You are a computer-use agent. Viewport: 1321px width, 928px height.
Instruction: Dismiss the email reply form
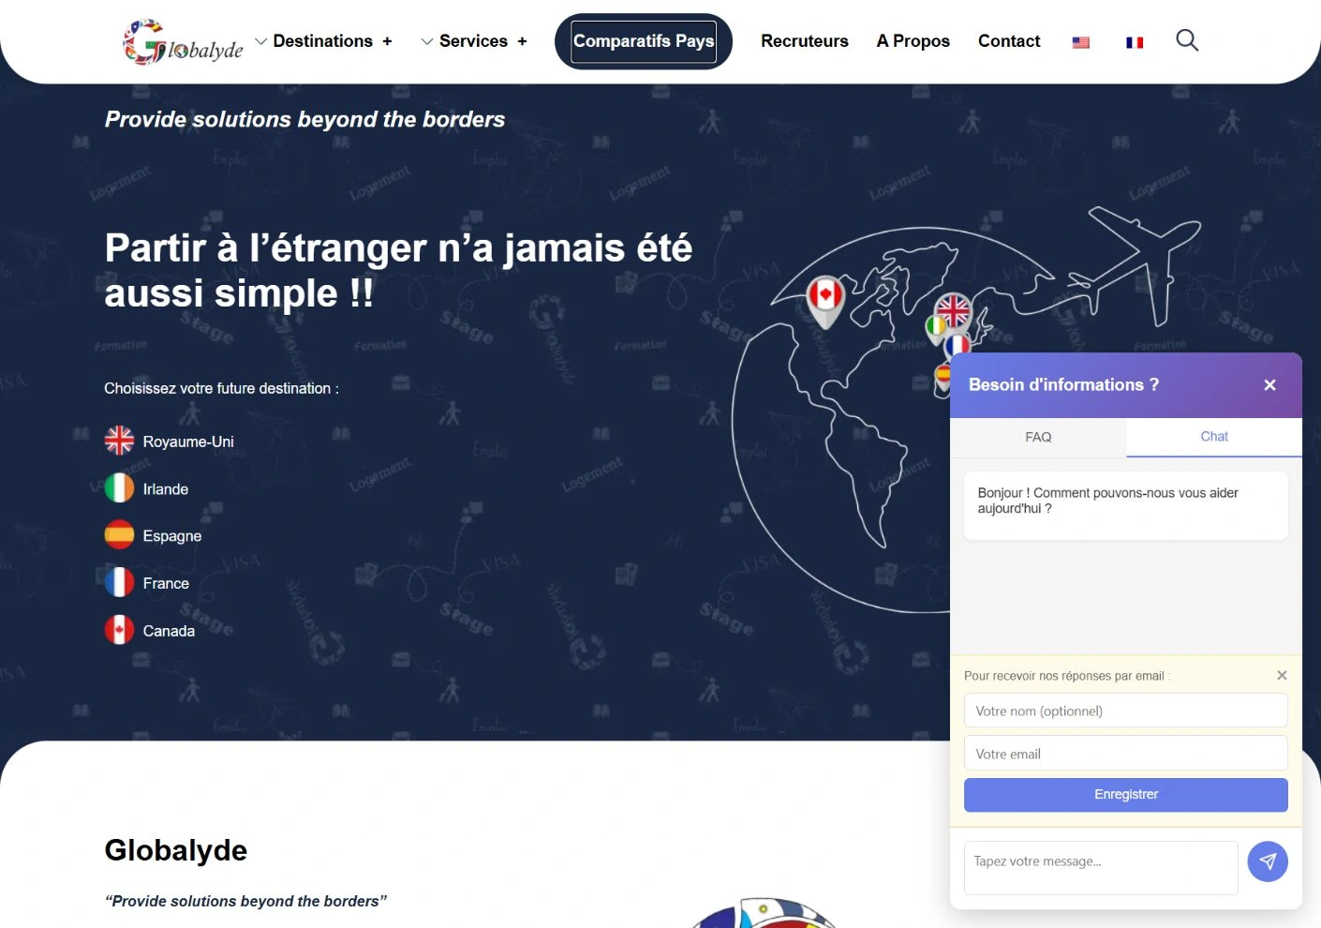(1282, 675)
